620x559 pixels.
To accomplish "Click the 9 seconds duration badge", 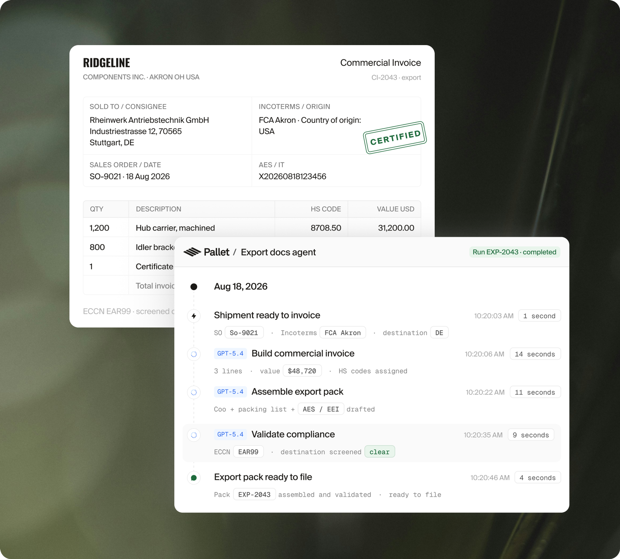I will 531,434.
